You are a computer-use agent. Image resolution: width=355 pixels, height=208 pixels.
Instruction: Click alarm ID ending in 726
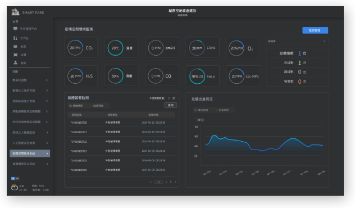pos(79,123)
